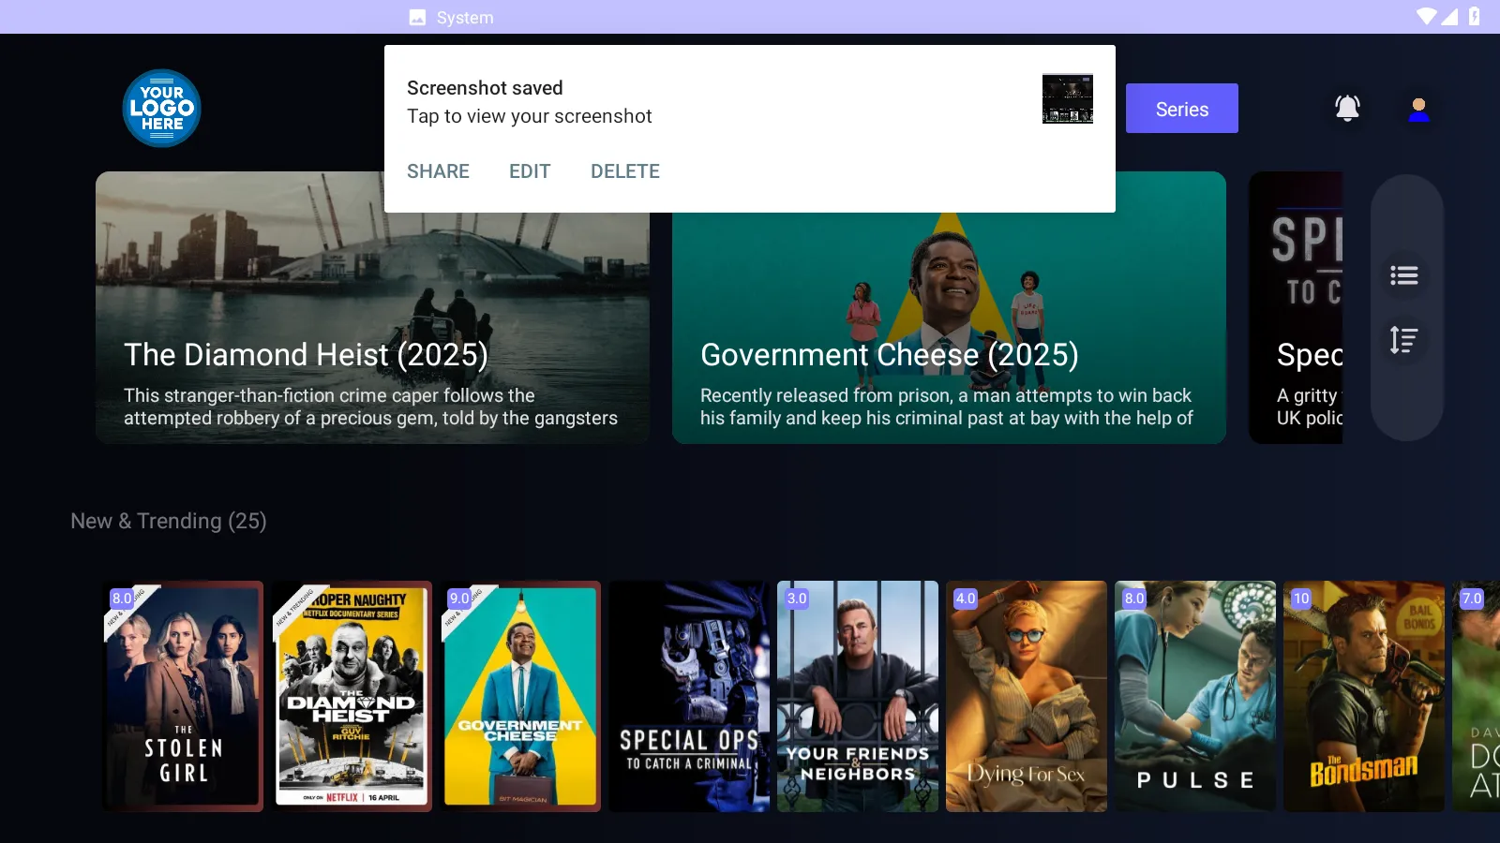This screenshot has height=843, width=1500.
Task: Open Your Friends & Neighbors poster
Action: click(858, 696)
